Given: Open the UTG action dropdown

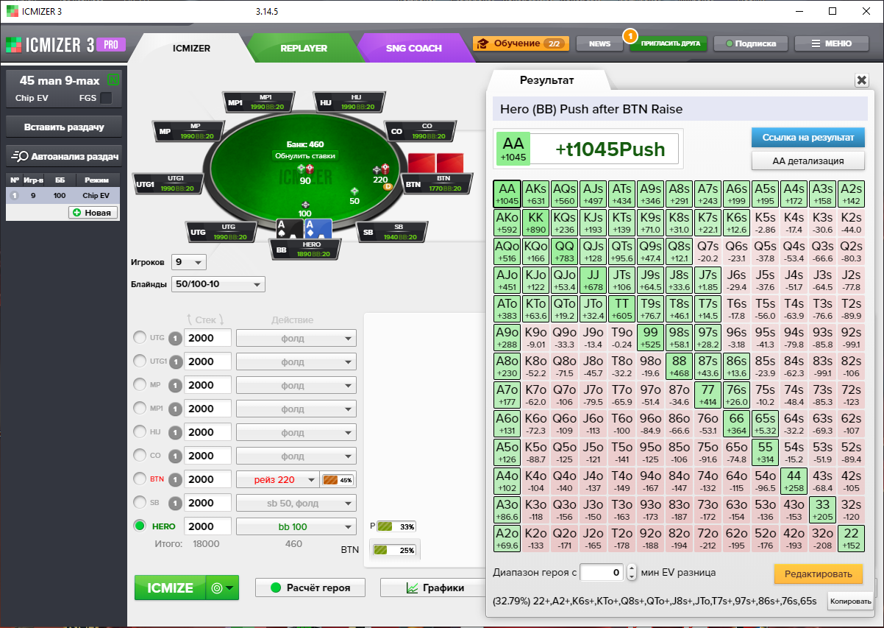Looking at the screenshot, I should tap(296, 338).
